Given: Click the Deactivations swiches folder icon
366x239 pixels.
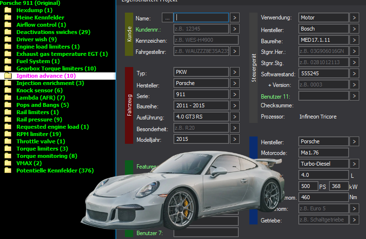Looking at the screenshot, I should 8,32.
